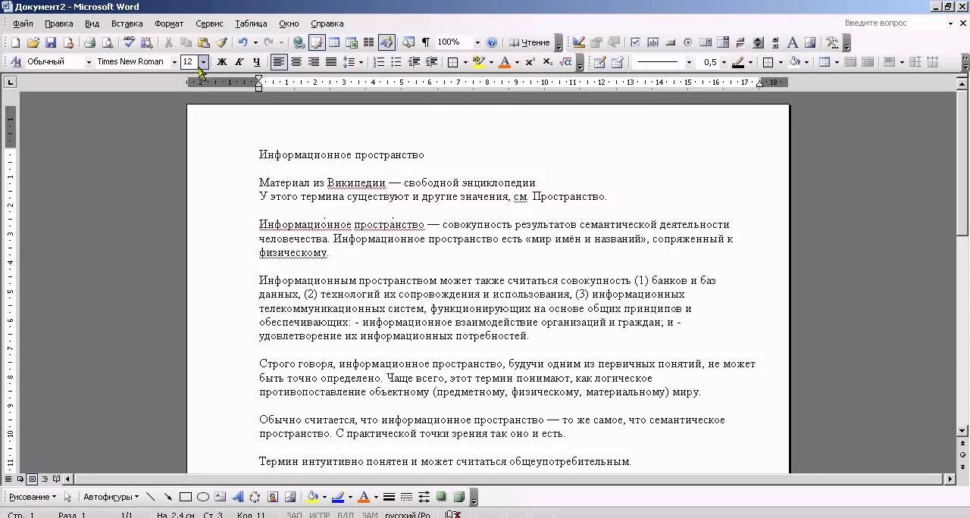This screenshot has height=518, width=970.
Task: Click the fill color paint bucket in drawing toolbar
Action: [x=311, y=497]
